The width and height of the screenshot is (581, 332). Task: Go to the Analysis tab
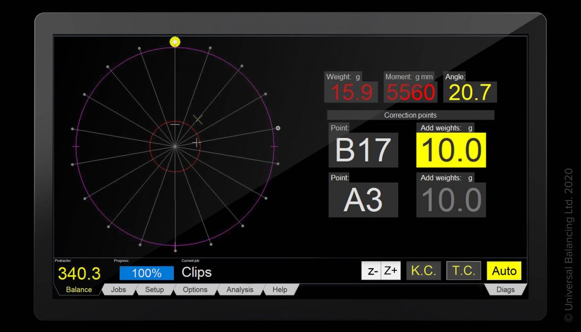240,290
